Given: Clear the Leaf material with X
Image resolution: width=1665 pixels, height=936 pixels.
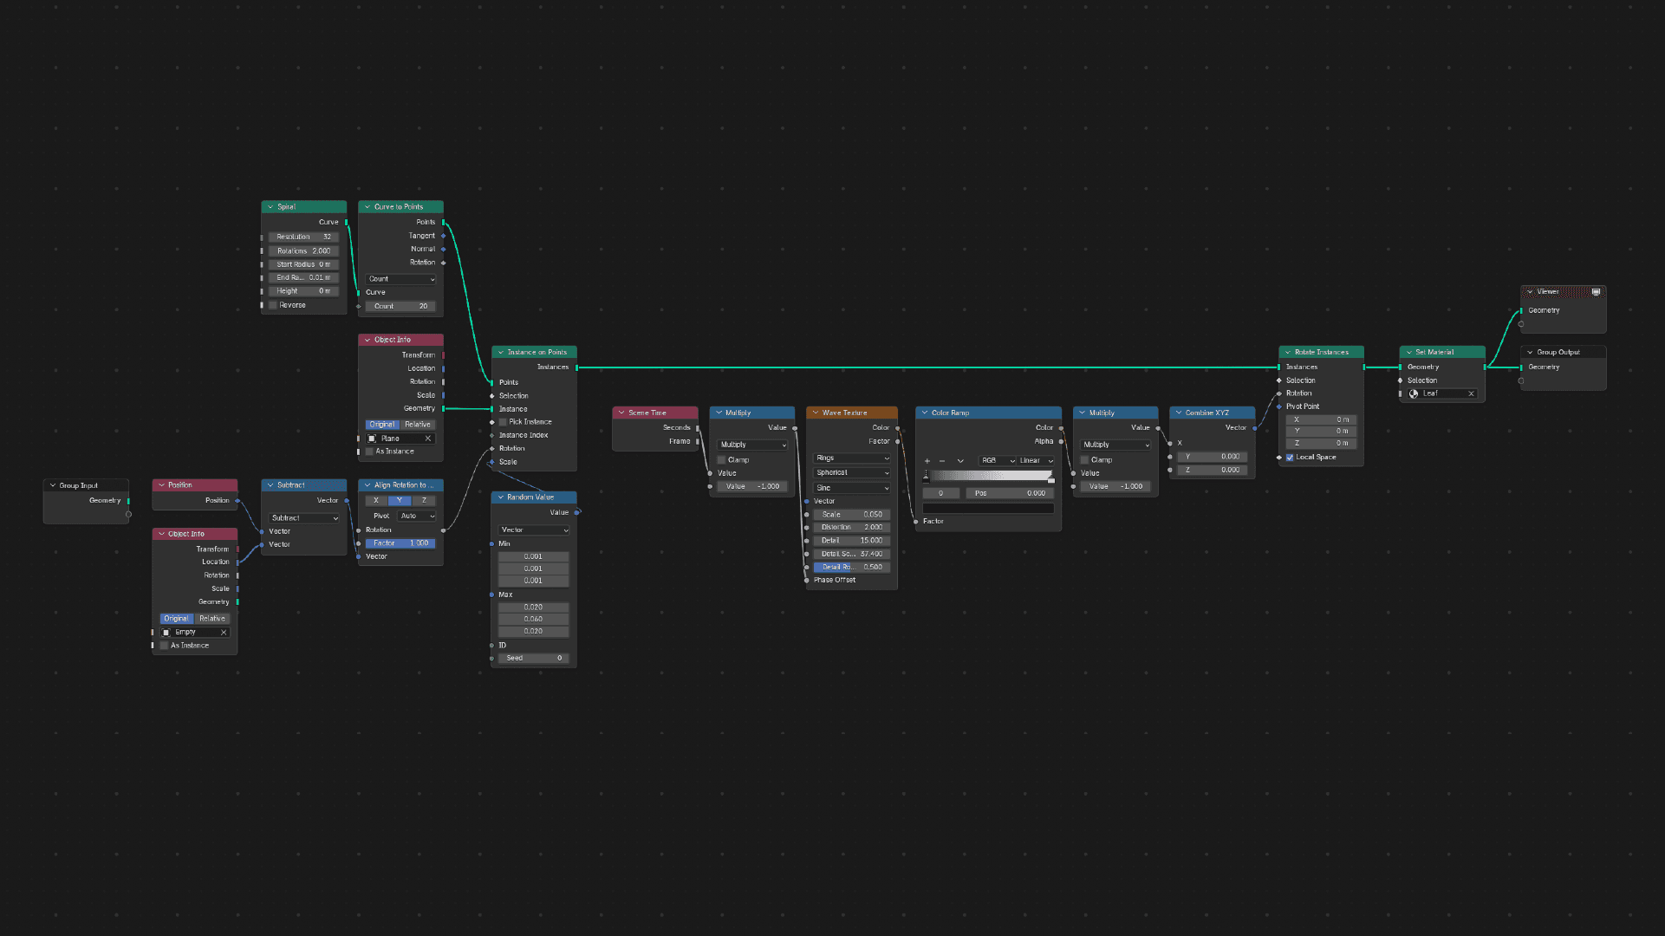Looking at the screenshot, I should coord(1471,393).
